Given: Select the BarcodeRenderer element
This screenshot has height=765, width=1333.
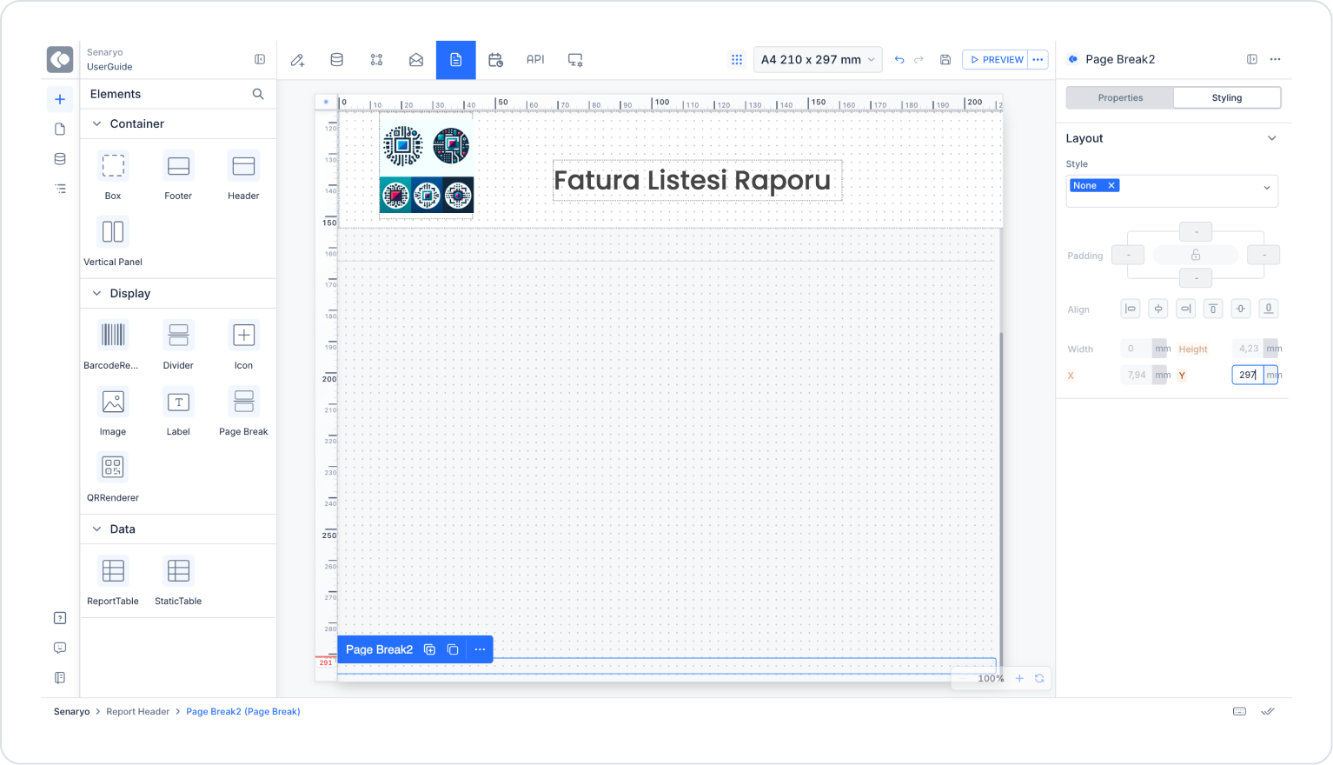Looking at the screenshot, I should click(x=113, y=344).
